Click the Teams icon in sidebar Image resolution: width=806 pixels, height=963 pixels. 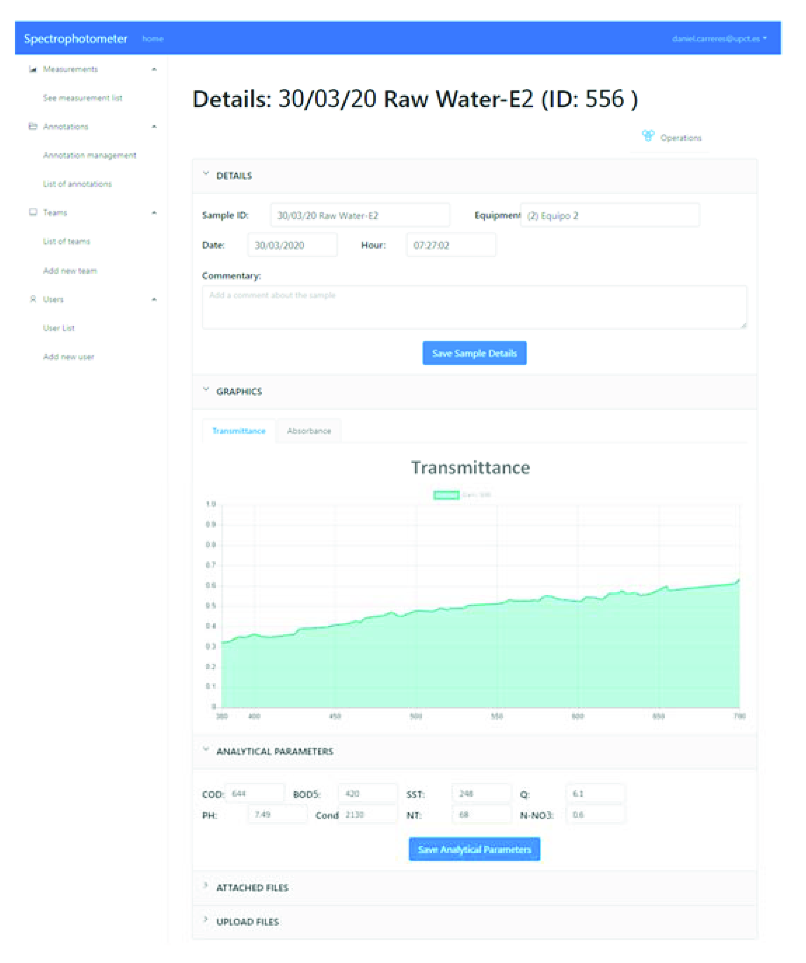pyautogui.click(x=33, y=212)
